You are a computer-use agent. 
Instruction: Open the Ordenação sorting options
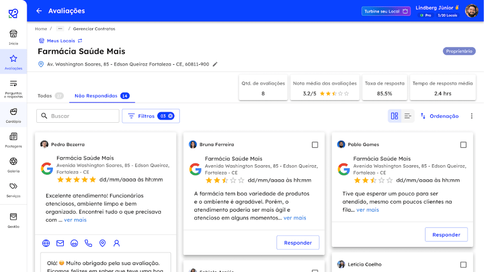point(440,116)
